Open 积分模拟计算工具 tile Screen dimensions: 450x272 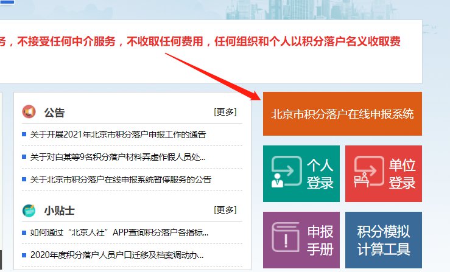point(384,240)
